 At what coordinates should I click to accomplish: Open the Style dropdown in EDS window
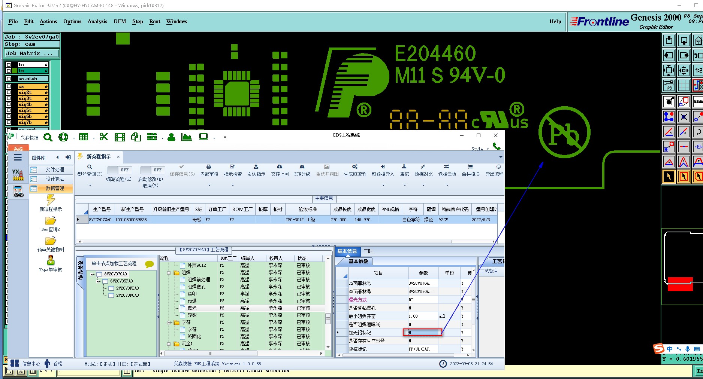point(480,149)
